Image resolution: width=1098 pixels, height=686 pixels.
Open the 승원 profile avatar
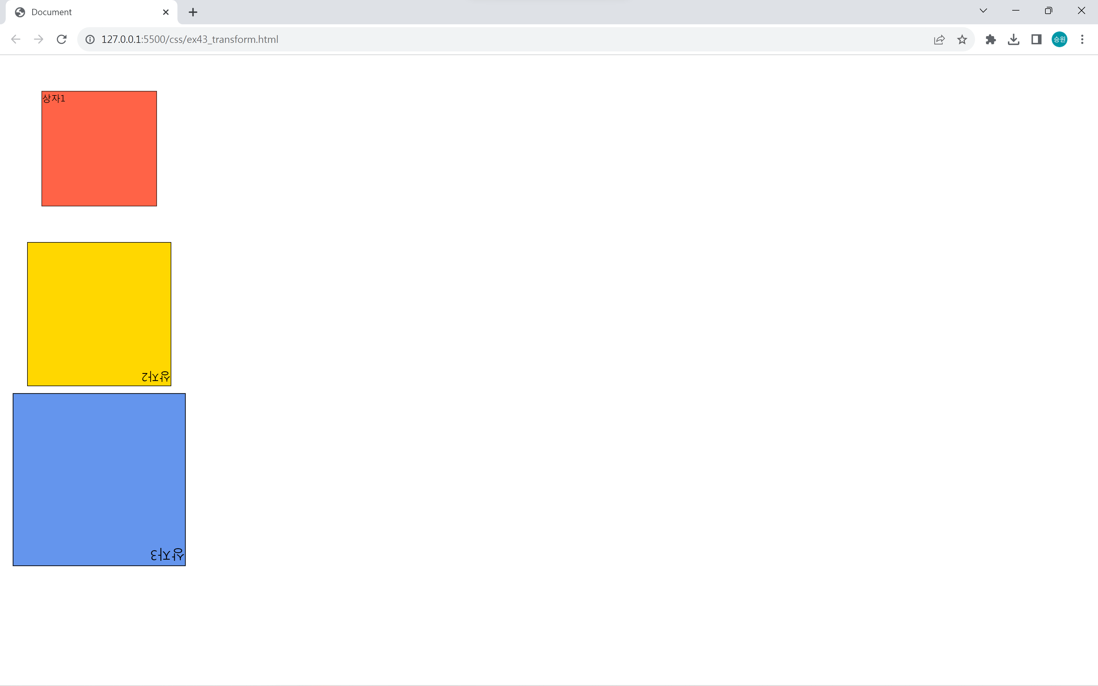[x=1059, y=39]
